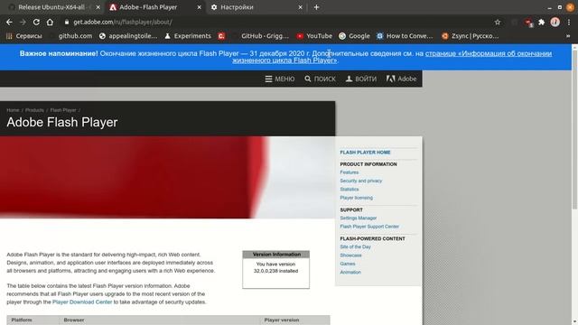Click the Adobe logo link
This screenshot has height=325, width=578.
(401, 79)
